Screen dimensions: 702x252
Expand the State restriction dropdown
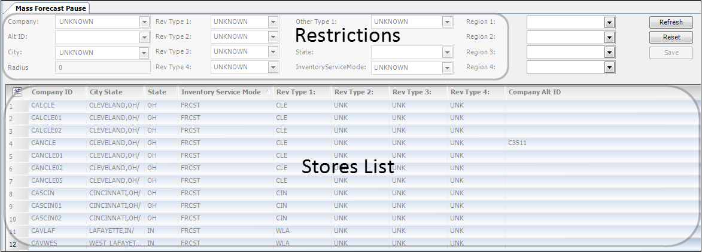pyautogui.click(x=447, y=53)
